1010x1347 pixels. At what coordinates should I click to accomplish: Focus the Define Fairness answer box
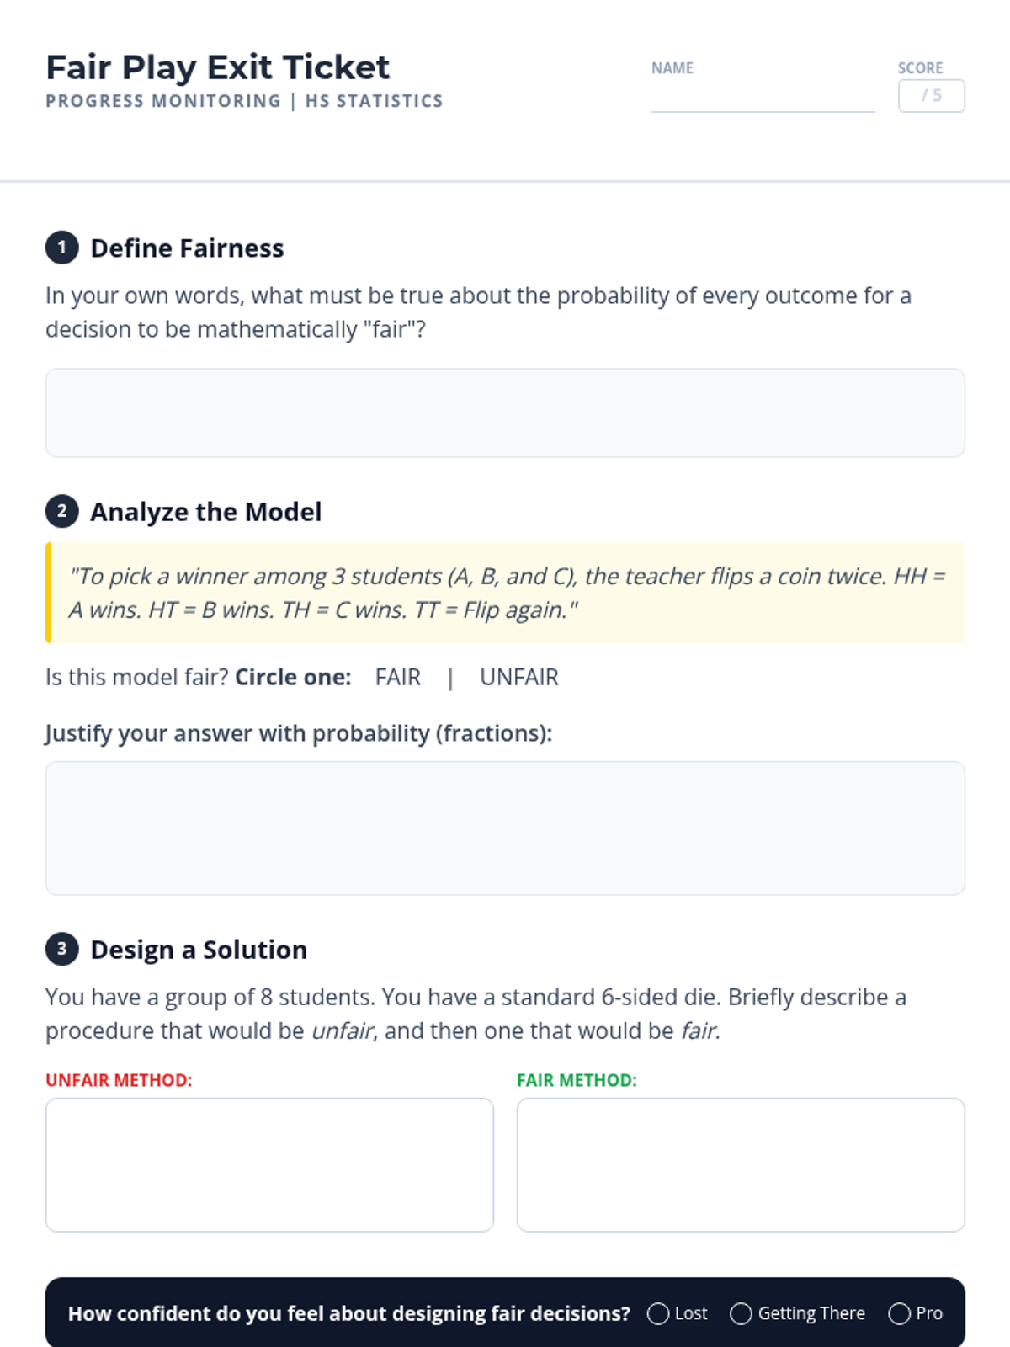click(x=505, y=413)
